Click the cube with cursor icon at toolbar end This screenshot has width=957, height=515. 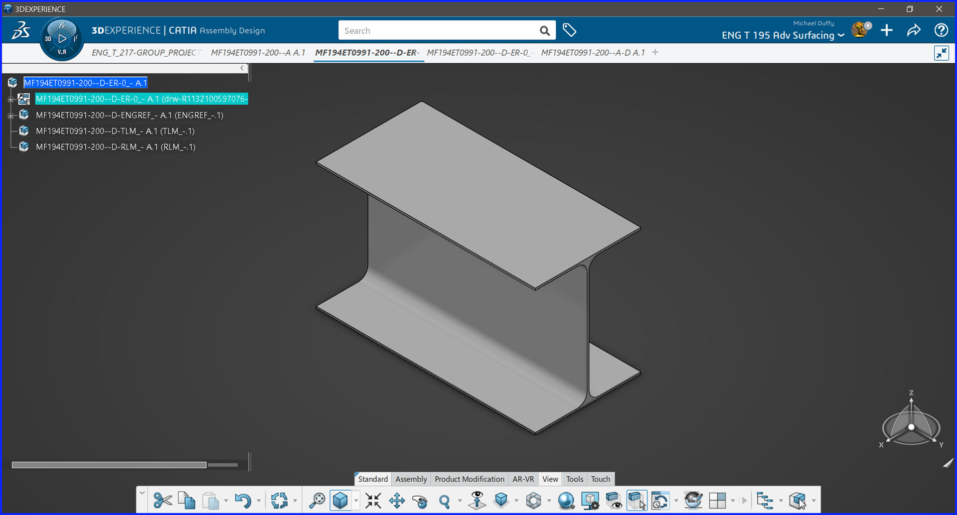[797, 501]
